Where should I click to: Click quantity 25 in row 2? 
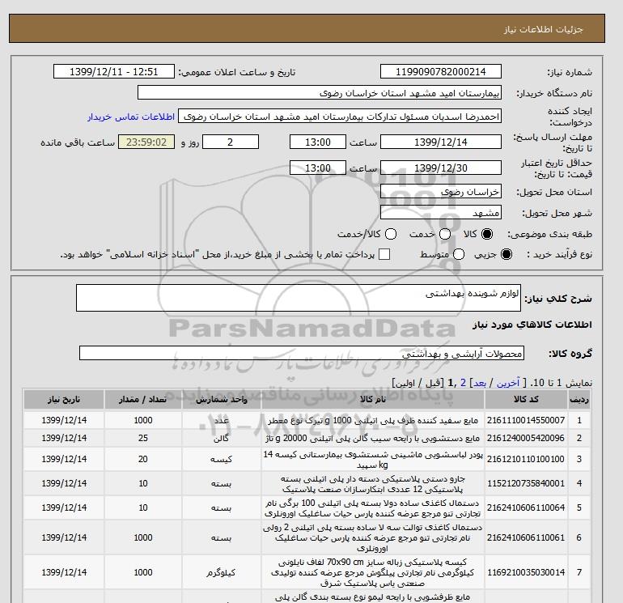[143, 438]
